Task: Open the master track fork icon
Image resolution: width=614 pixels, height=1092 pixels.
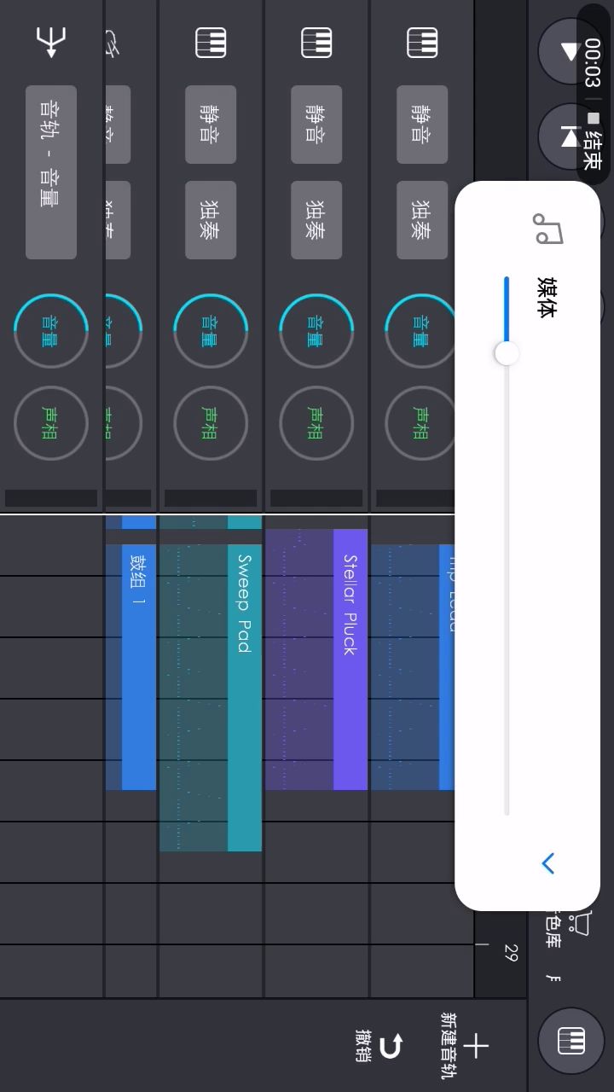Action: tap(51, 42)
